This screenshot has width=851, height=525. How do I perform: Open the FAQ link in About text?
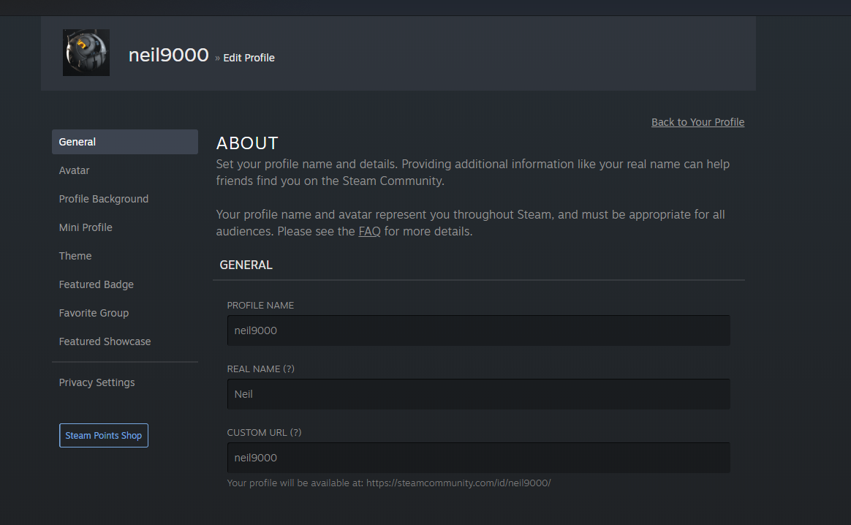tap(370, 231)
